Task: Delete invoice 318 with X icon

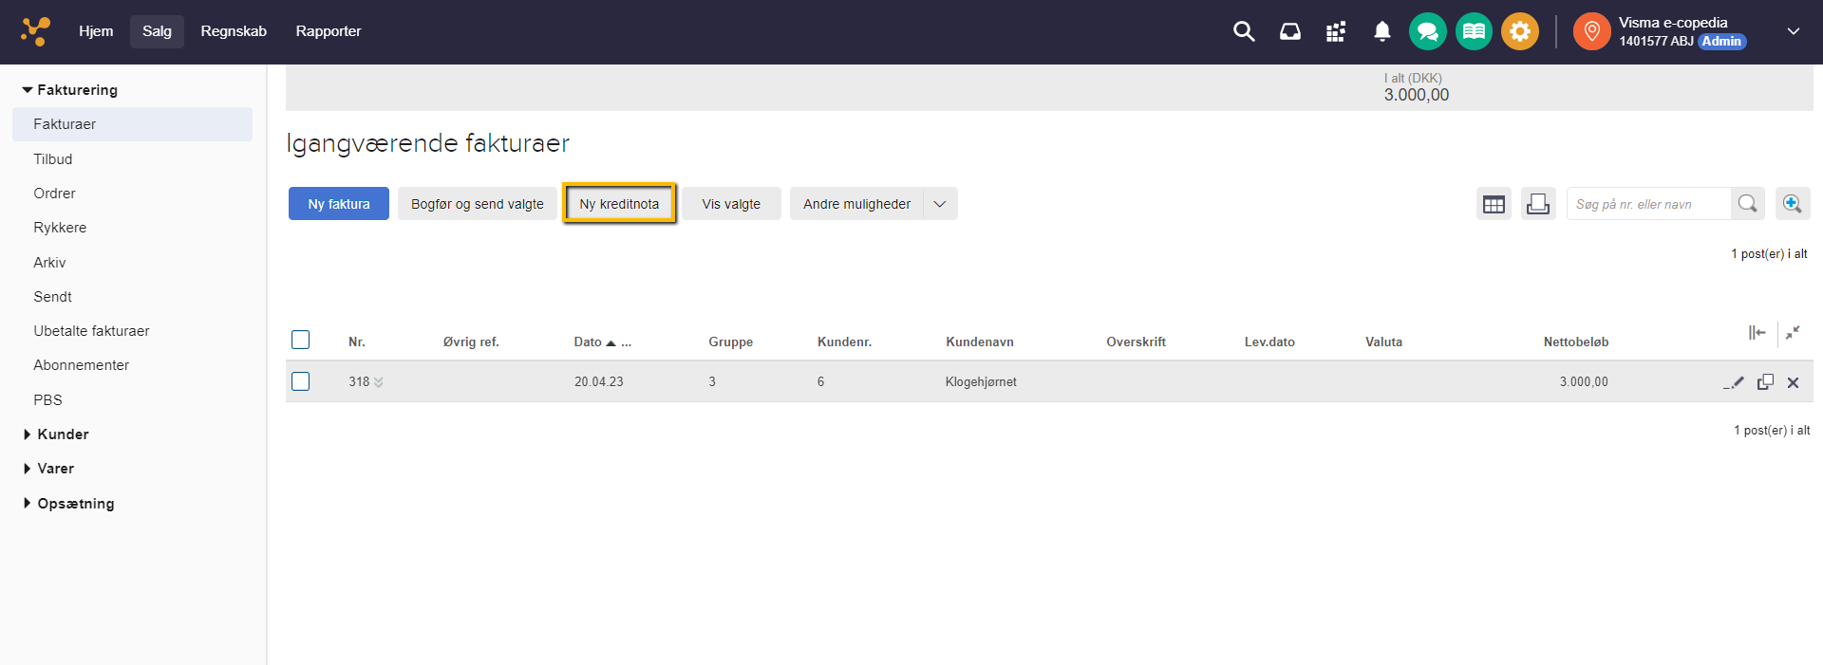Action: point(1793,382)
